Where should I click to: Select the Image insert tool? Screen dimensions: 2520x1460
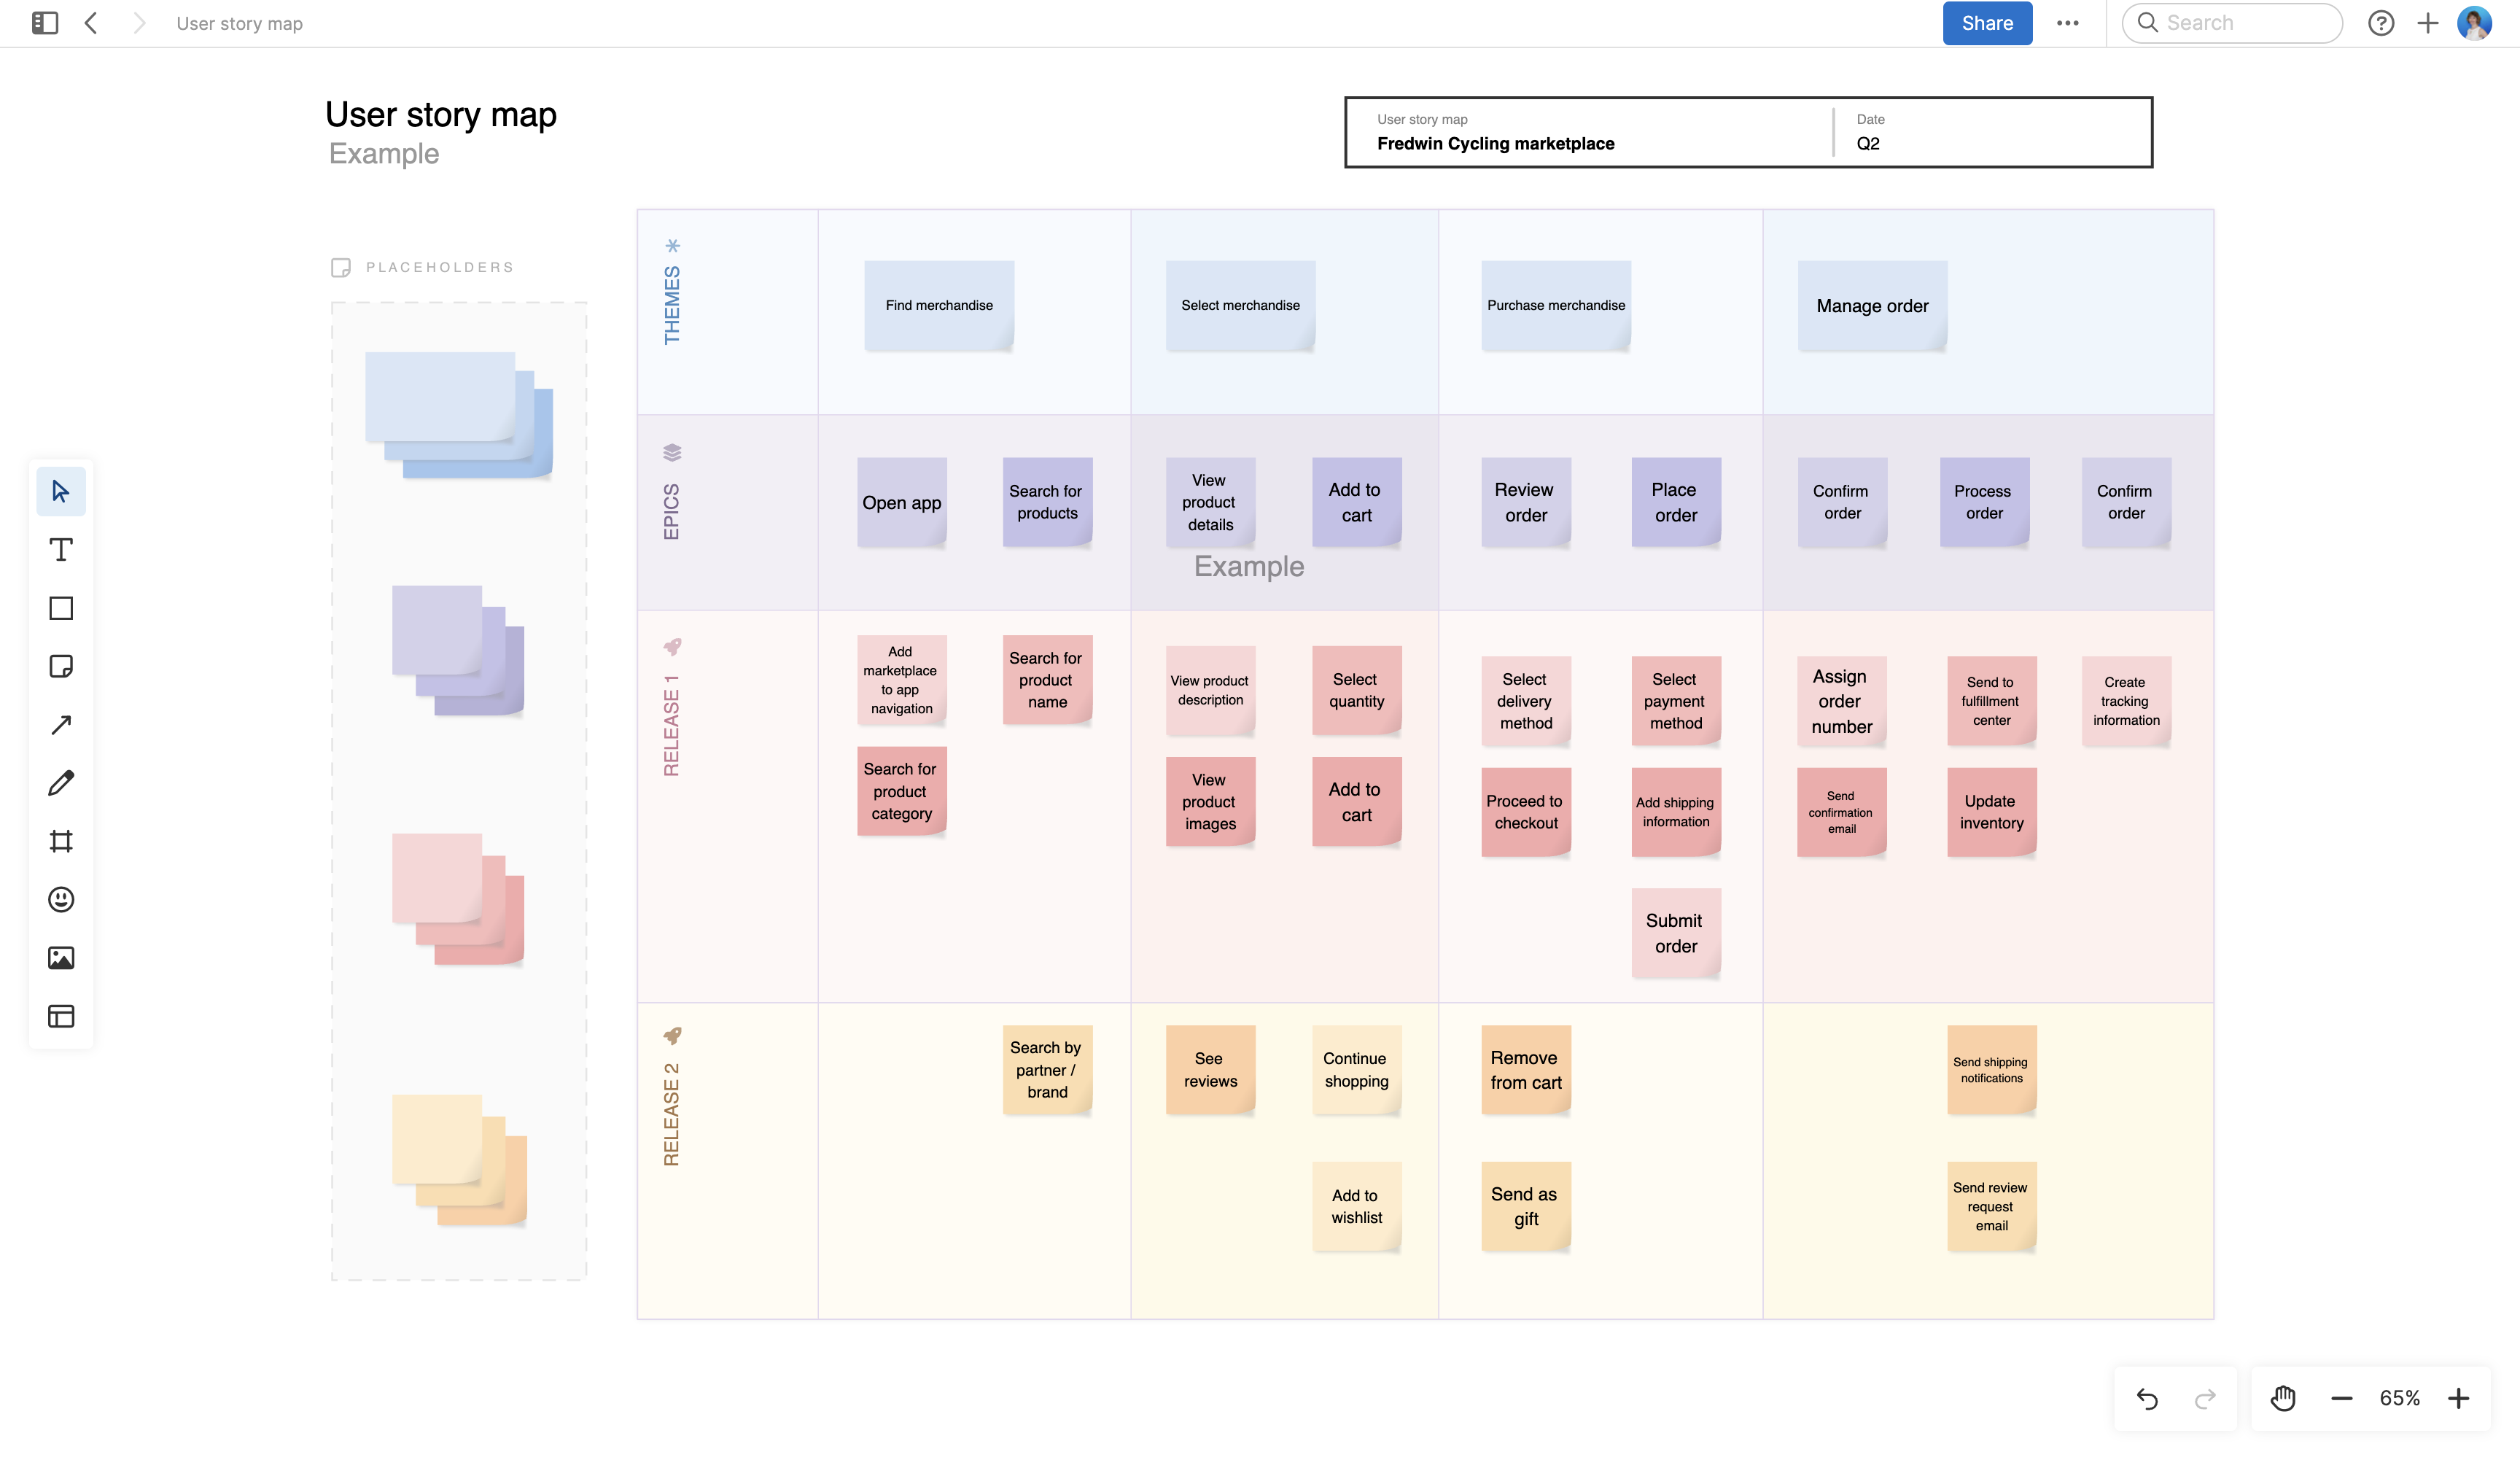coord(61,957)
